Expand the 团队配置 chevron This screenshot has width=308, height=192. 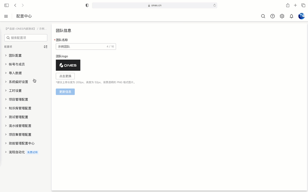point(6,55)
